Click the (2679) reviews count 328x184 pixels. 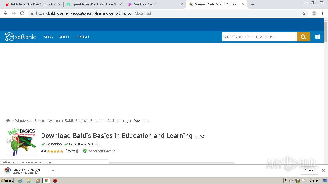(x=73, y=151)
